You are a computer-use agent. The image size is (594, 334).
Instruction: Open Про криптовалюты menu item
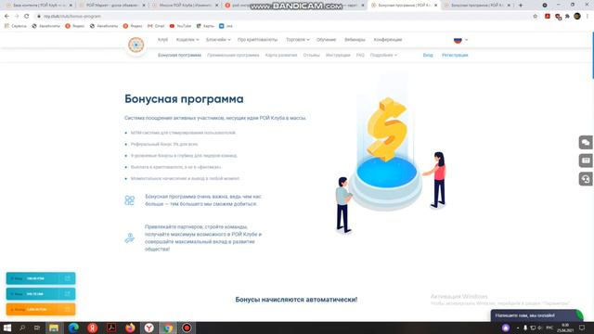pos(258,40)
